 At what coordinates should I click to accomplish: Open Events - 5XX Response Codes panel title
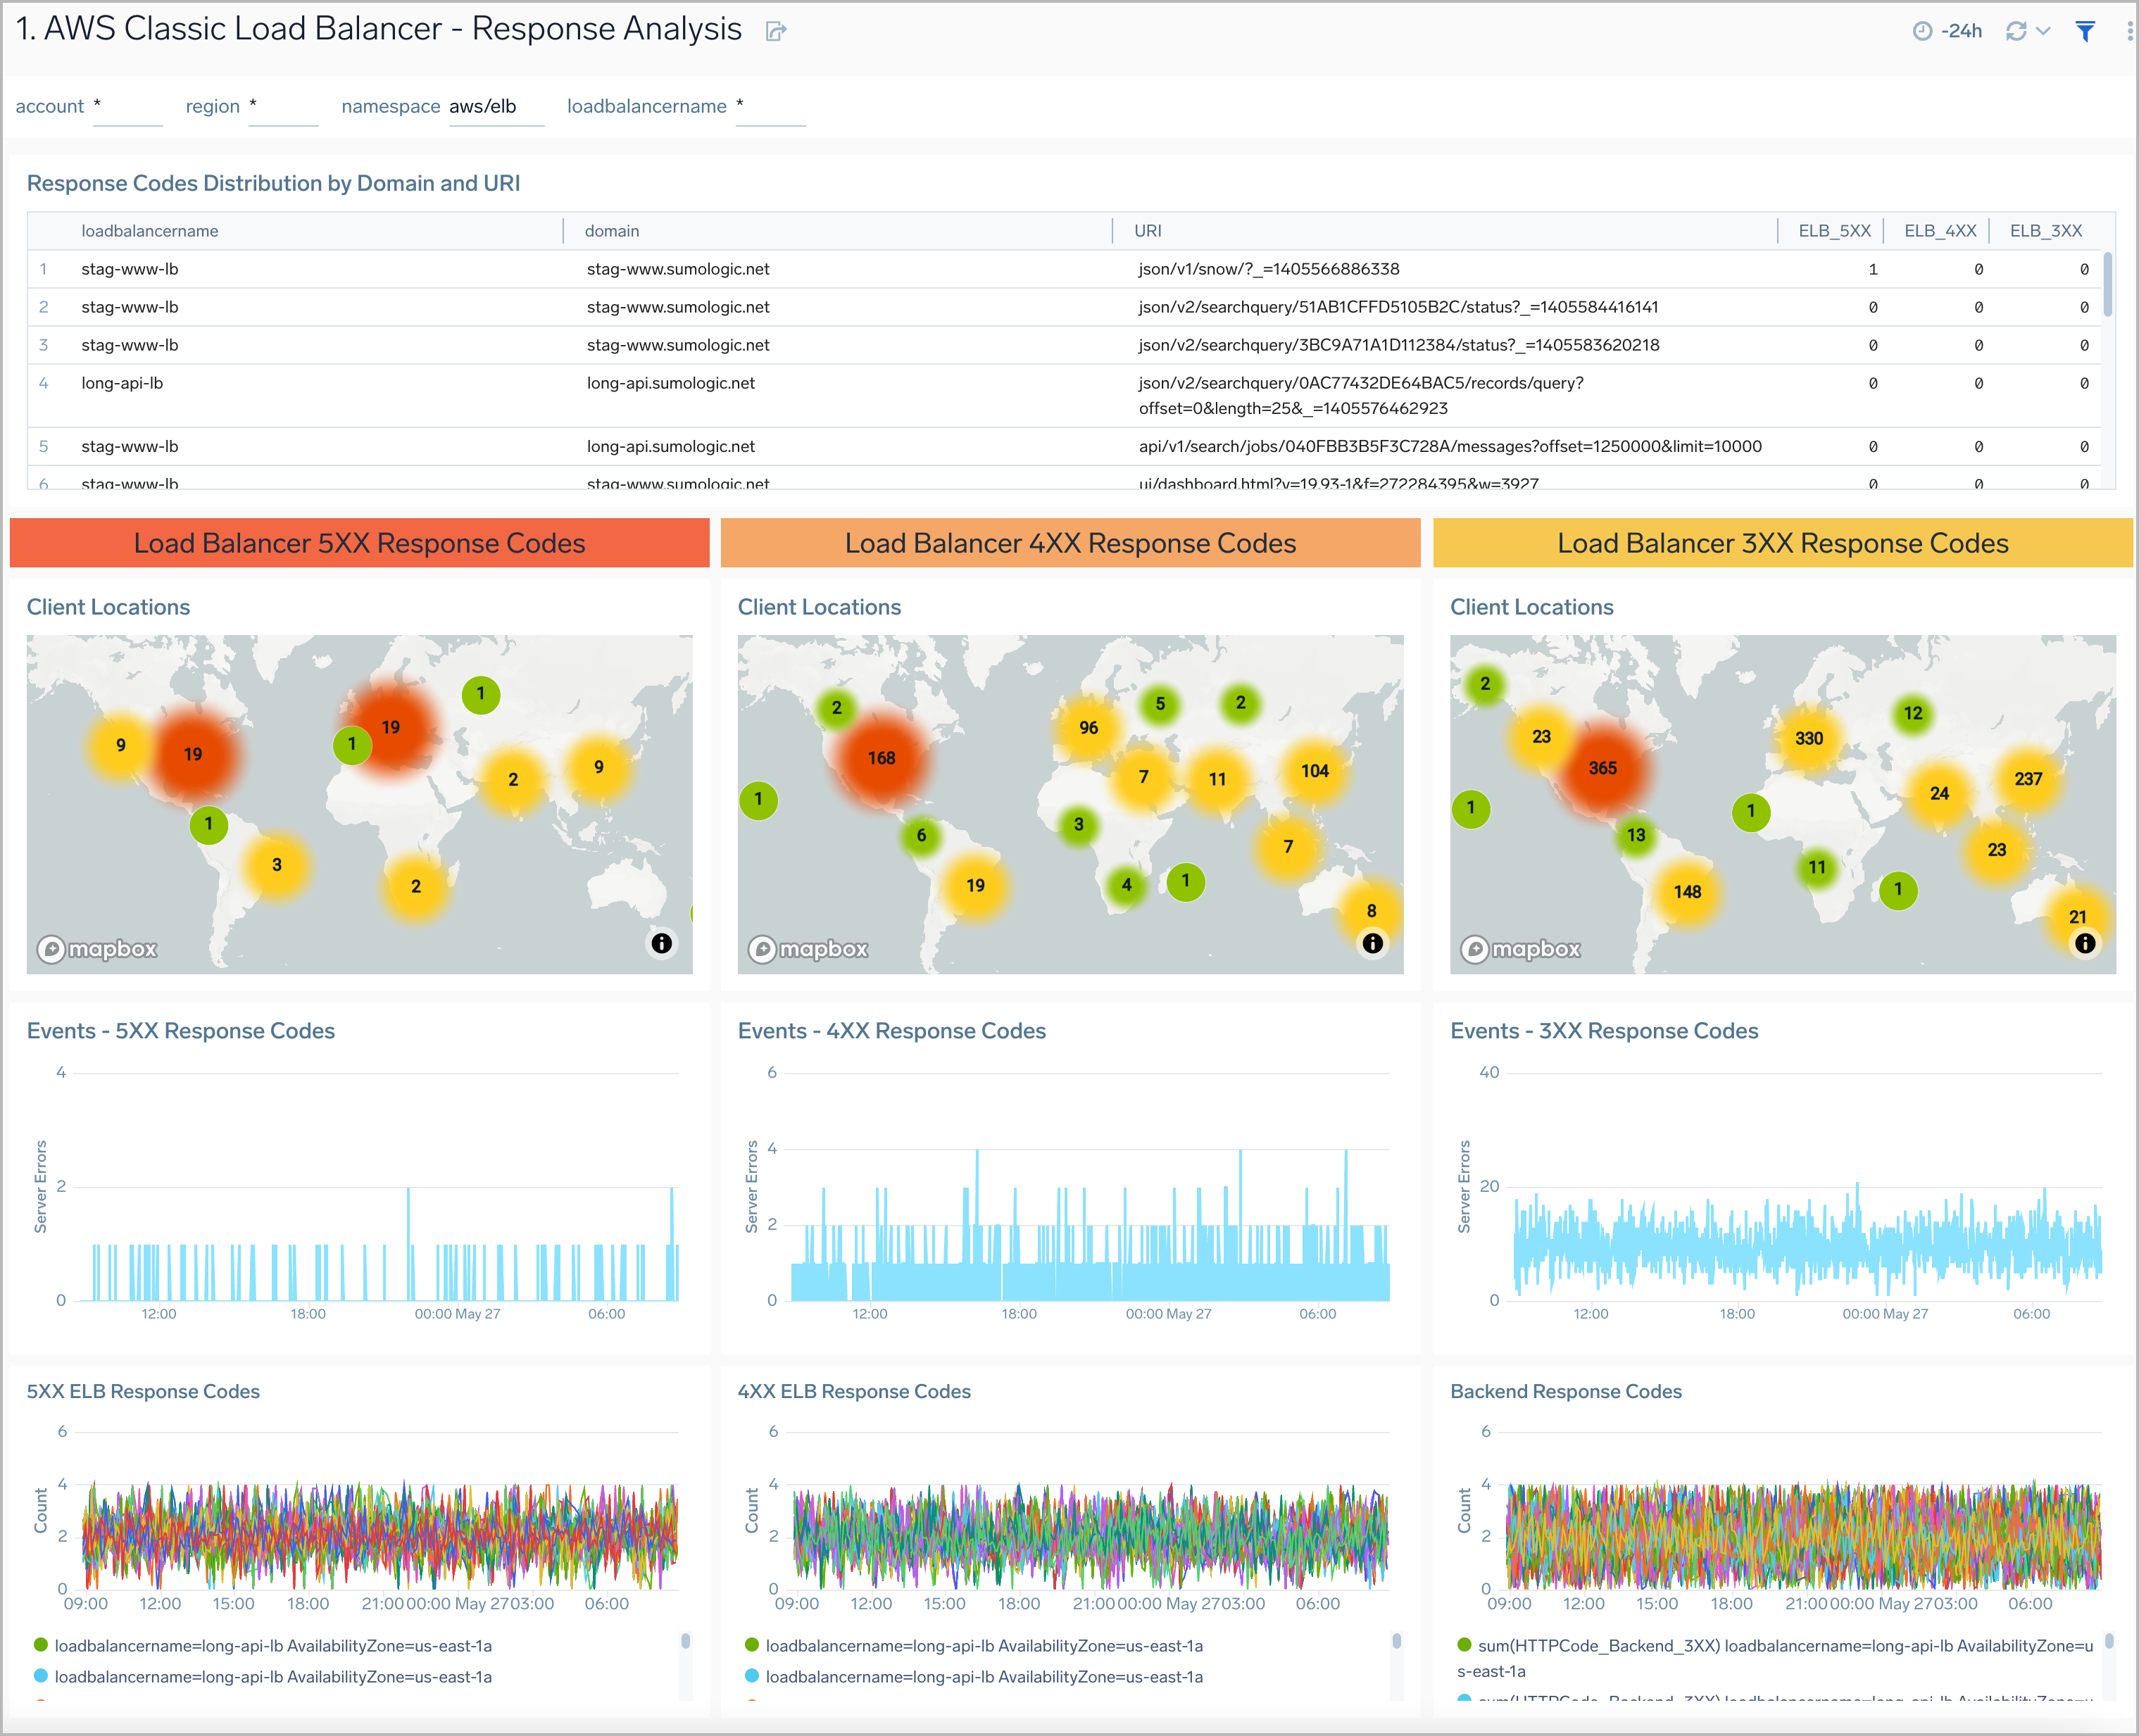[181, 1031]
